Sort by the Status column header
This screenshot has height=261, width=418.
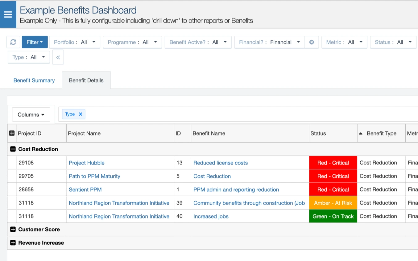(x=333, y=133)
